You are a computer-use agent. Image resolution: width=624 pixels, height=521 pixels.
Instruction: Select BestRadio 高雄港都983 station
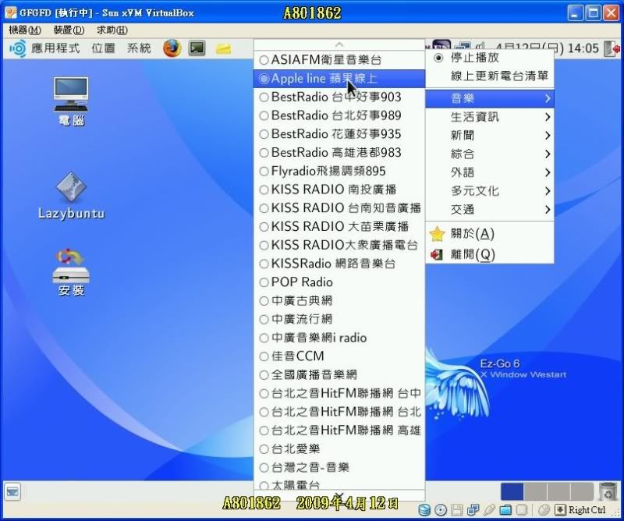[339, 152]
